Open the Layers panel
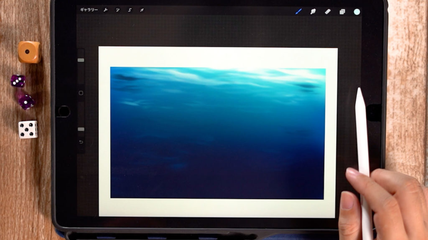Screen dimensions: 428x240 click(342, 12)
